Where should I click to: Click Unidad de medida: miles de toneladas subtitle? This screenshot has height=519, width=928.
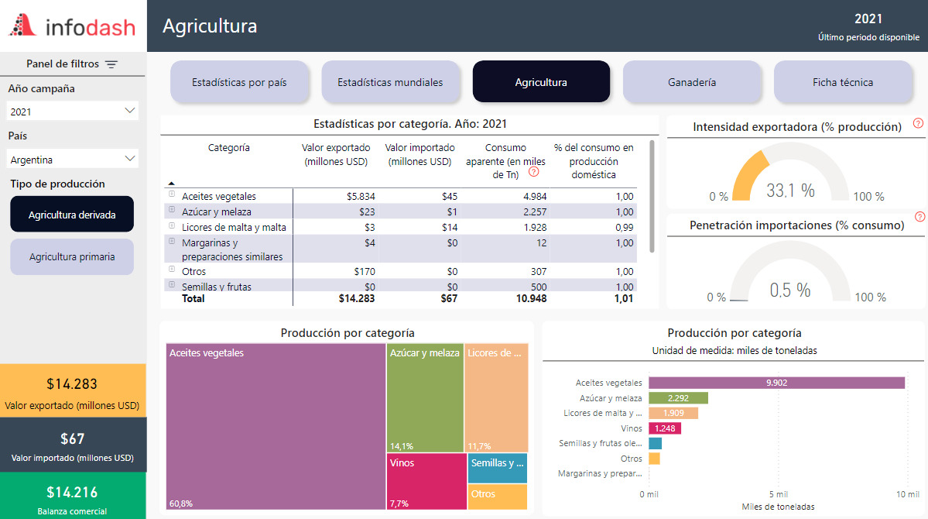click(735, 351)
